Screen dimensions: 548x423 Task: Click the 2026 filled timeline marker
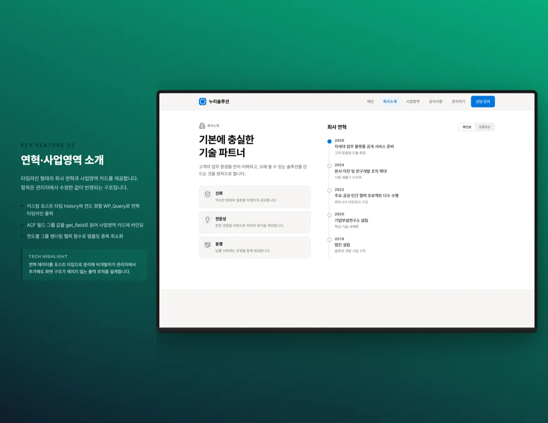(329, 142)
